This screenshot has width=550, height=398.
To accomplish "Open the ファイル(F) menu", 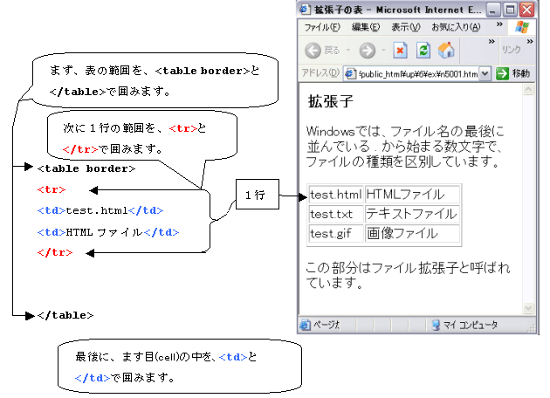I will coord(321,27).
